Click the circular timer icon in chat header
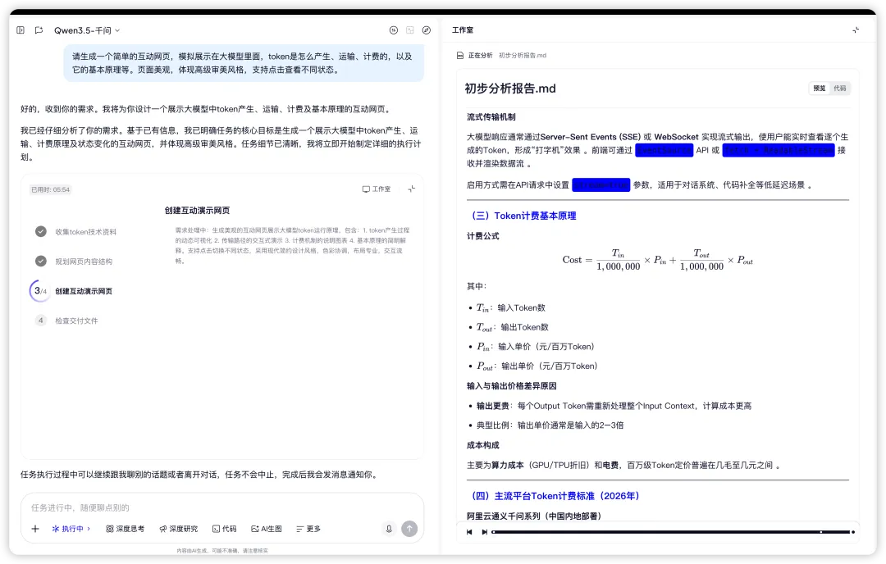 394,30
